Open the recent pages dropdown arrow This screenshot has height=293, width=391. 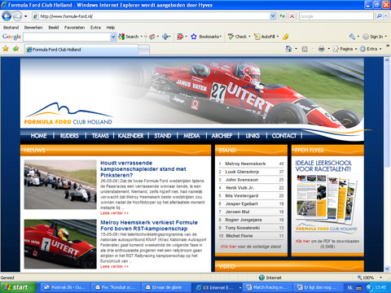tap(26, 16)
